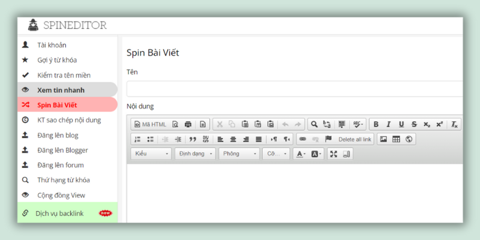Open the Phông font dropdown

click(239, 154)
